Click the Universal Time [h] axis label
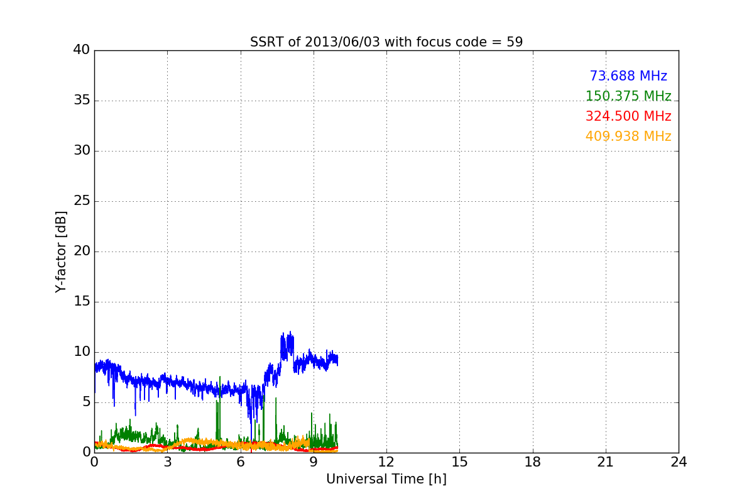This screenshot has height=503, width=754. coord(386,479)
